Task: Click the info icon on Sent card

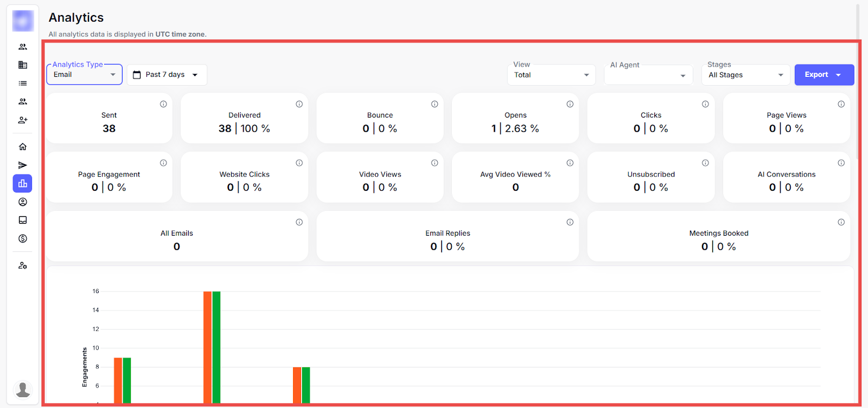Action: coord(163,104)
